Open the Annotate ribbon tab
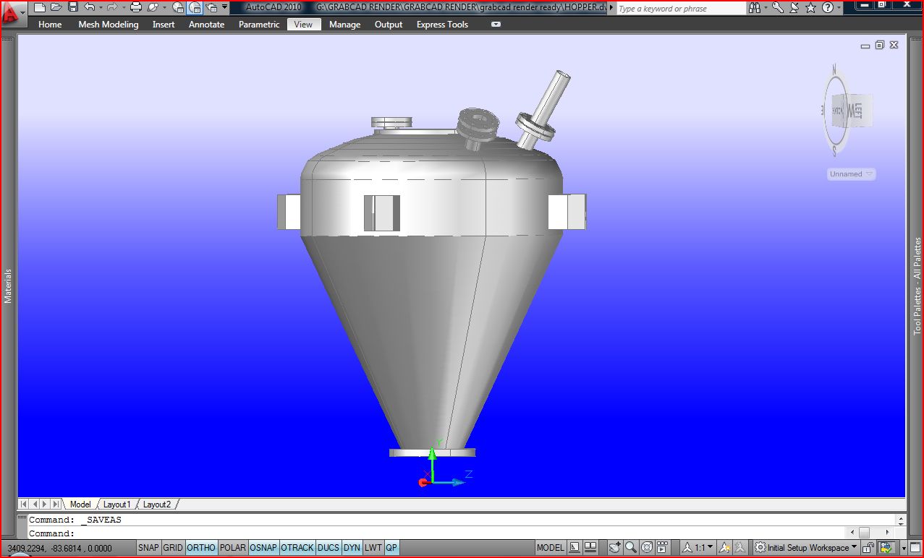 206,25
